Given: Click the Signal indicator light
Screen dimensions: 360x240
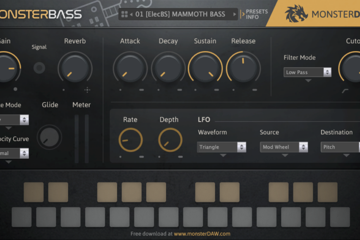Looking at the screenshot, I should coord(39,68).
